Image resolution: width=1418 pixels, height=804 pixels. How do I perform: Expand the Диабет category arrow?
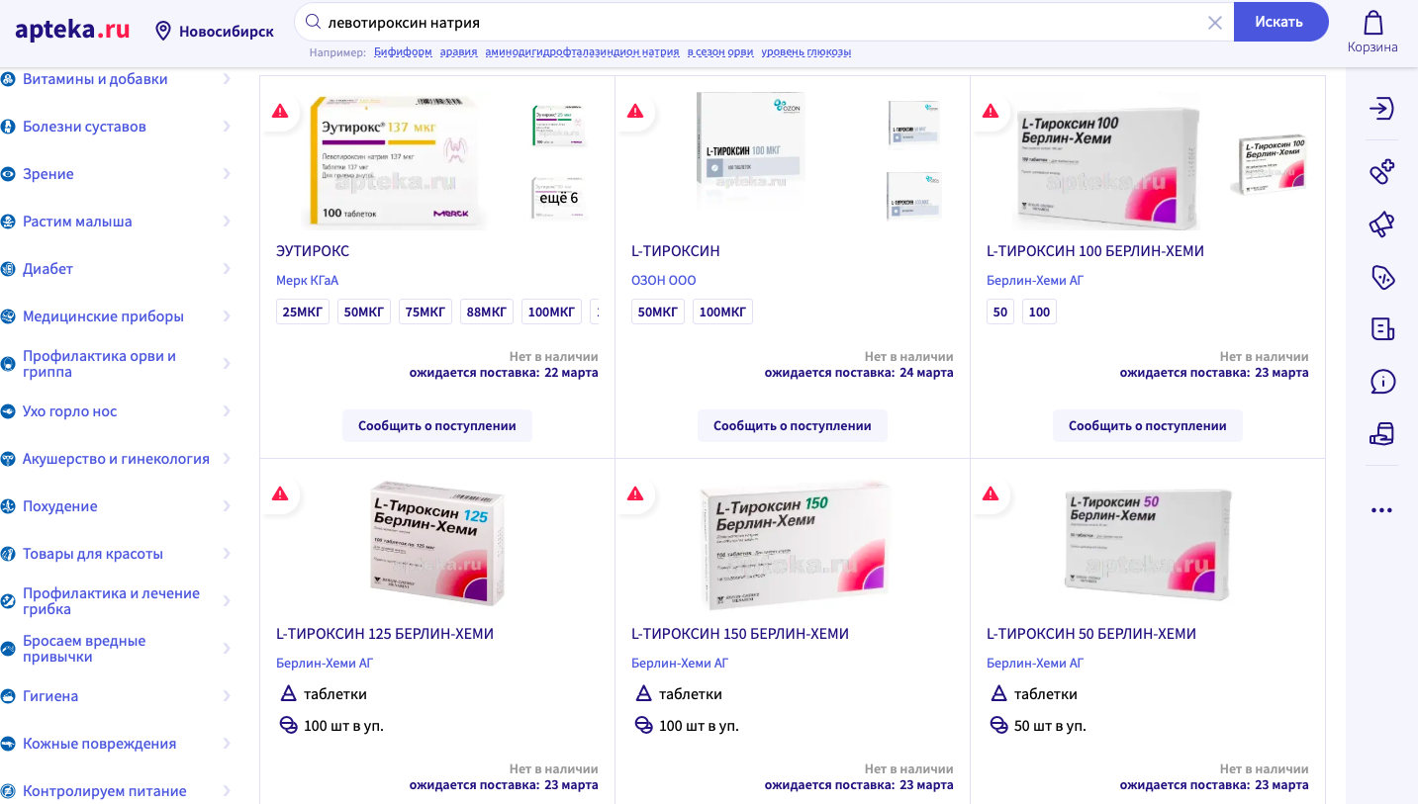pos(227,269)
